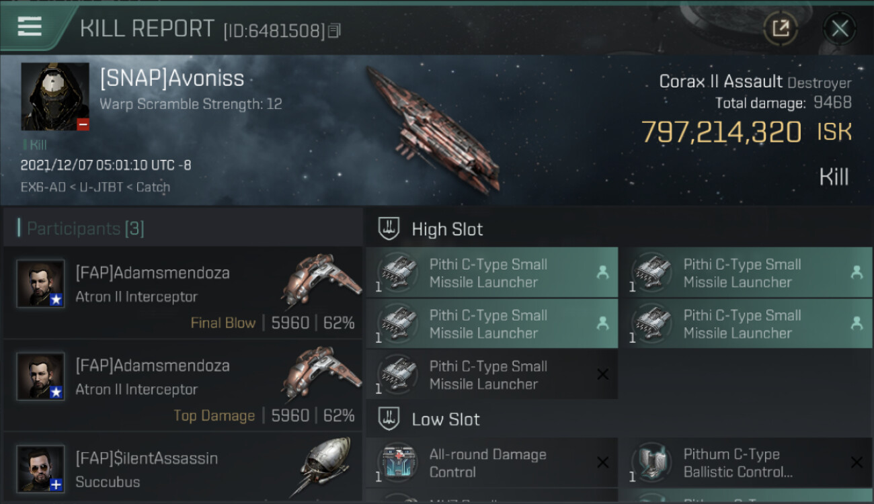This screenshot has height=504, width=874.
Task: Open Final Blow Adamsmendoza portrait
Action: coord(40,284)
